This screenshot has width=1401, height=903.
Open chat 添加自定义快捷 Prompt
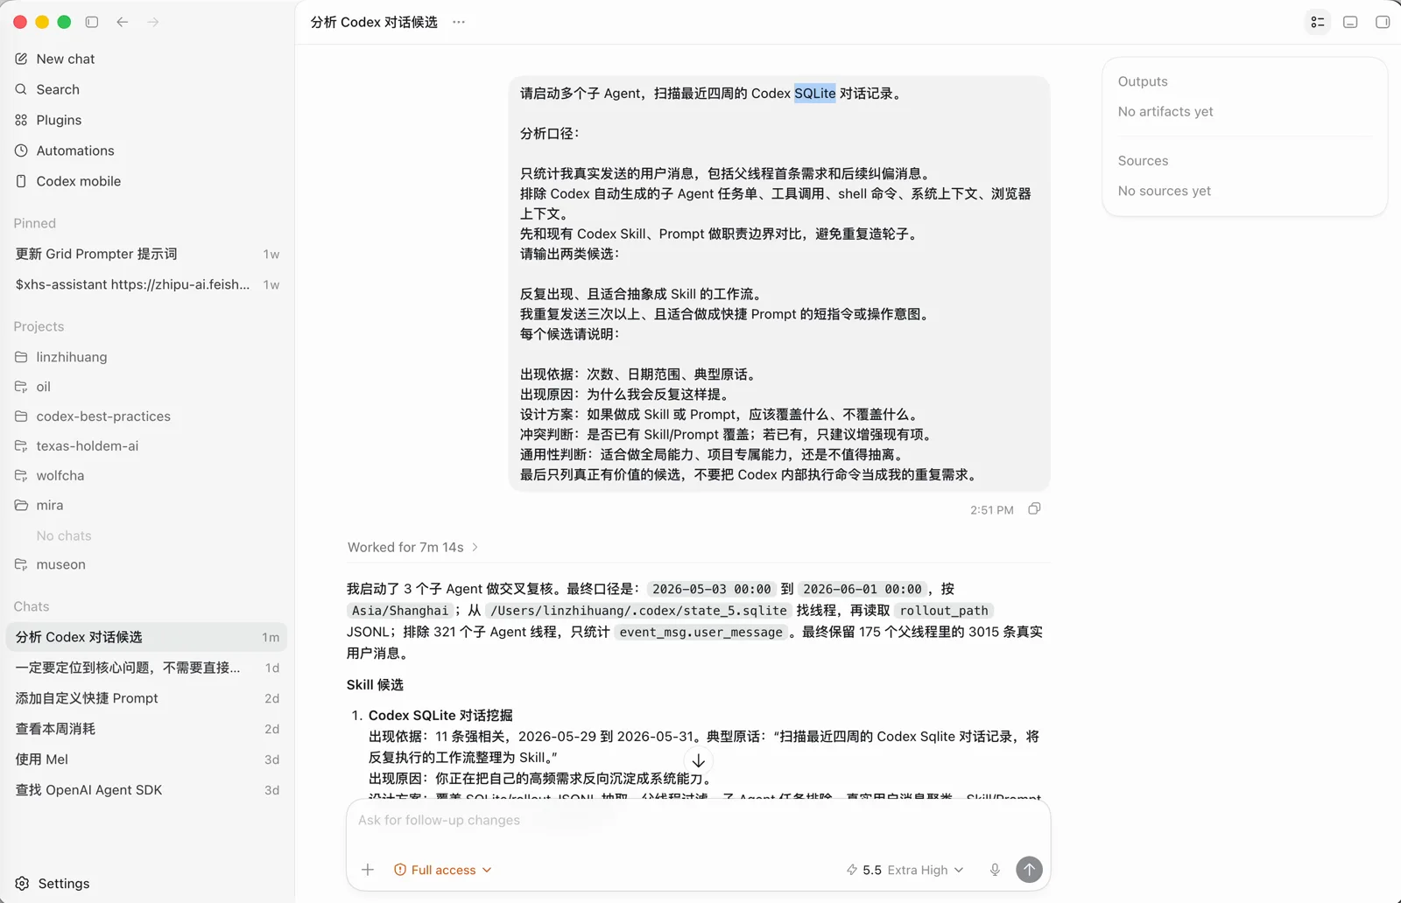[147, 698]
